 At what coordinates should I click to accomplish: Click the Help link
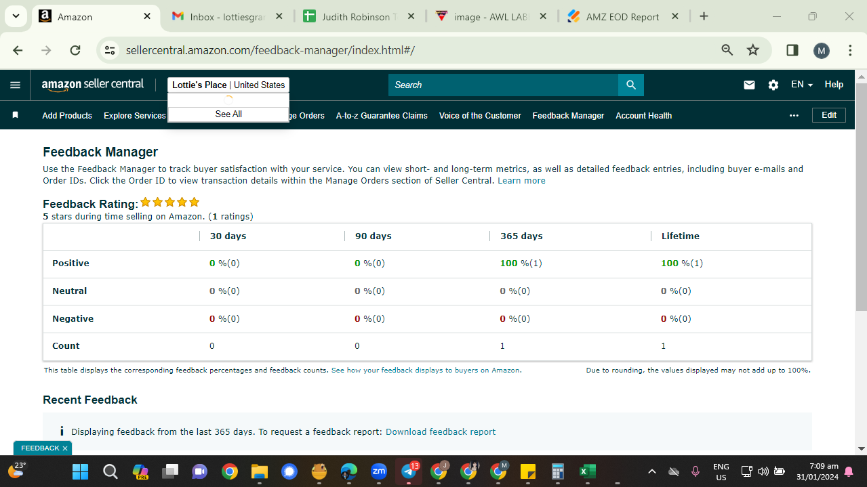click(x=834, y=85)
